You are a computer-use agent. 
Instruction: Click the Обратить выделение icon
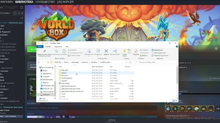point(153,55)
